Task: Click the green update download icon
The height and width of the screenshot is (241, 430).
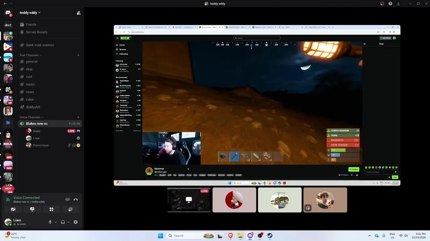Action: click(398, 4)
